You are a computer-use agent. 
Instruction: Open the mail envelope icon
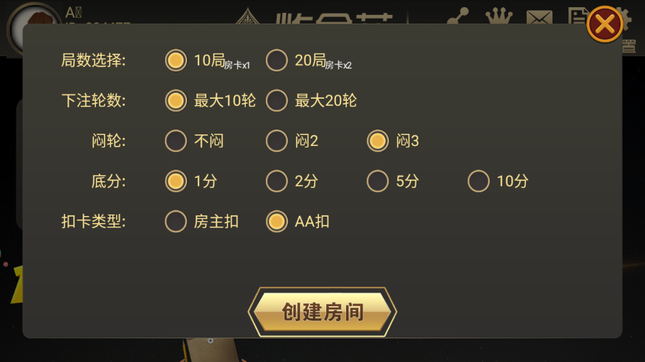[x=539, y=17]
